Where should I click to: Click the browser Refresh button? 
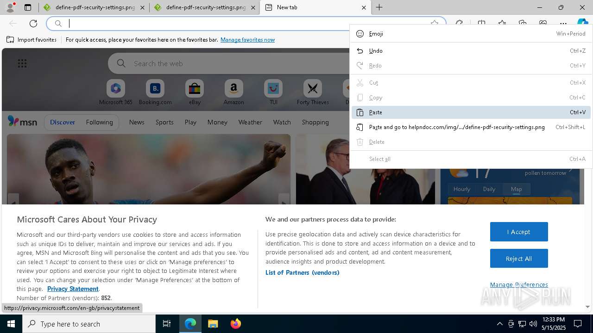coord(33,24)
